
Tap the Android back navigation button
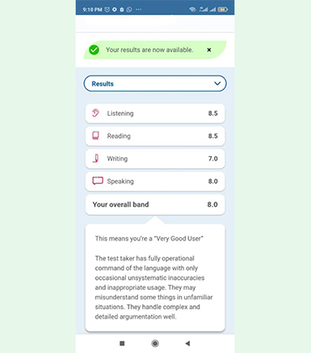(x=187, y=343)
